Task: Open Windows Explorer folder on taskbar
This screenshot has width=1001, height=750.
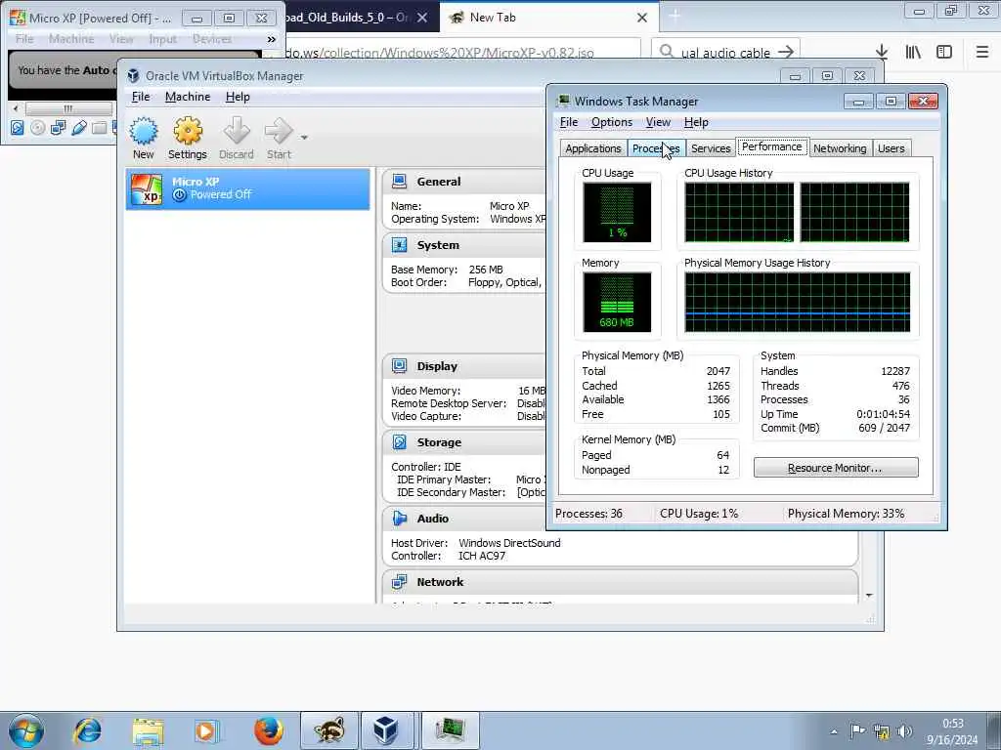Action: [149, 730]
